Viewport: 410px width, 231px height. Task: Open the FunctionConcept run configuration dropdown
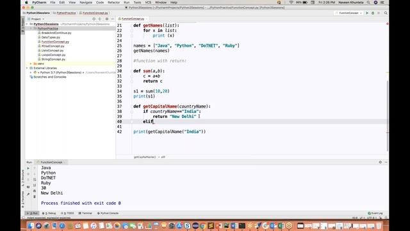coord(348,13)
